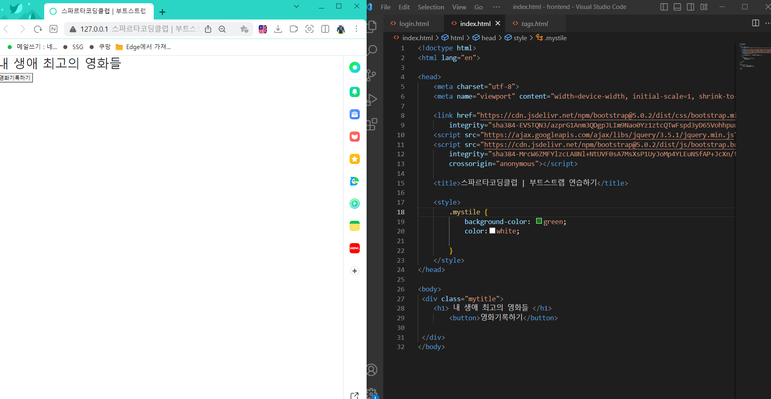The image size is (771, 399).
Task: Click the red Pocket sidebar icon
Action: click(x=355, y=137)
